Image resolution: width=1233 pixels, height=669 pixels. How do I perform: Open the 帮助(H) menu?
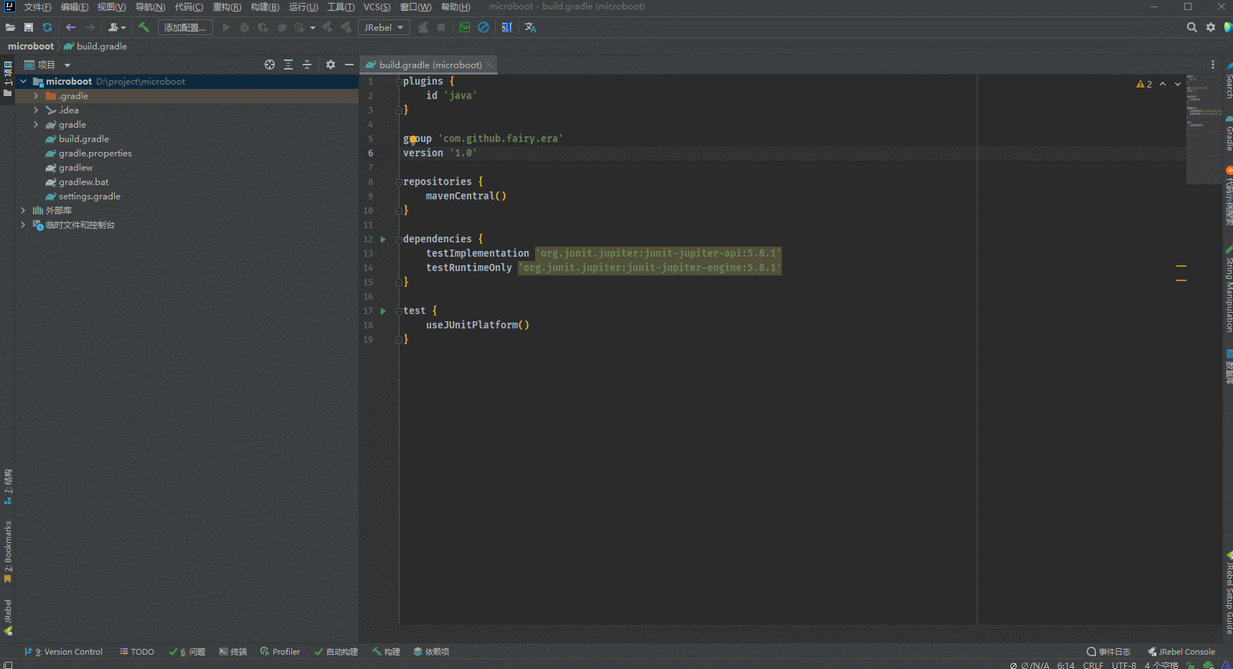(455, 7)
